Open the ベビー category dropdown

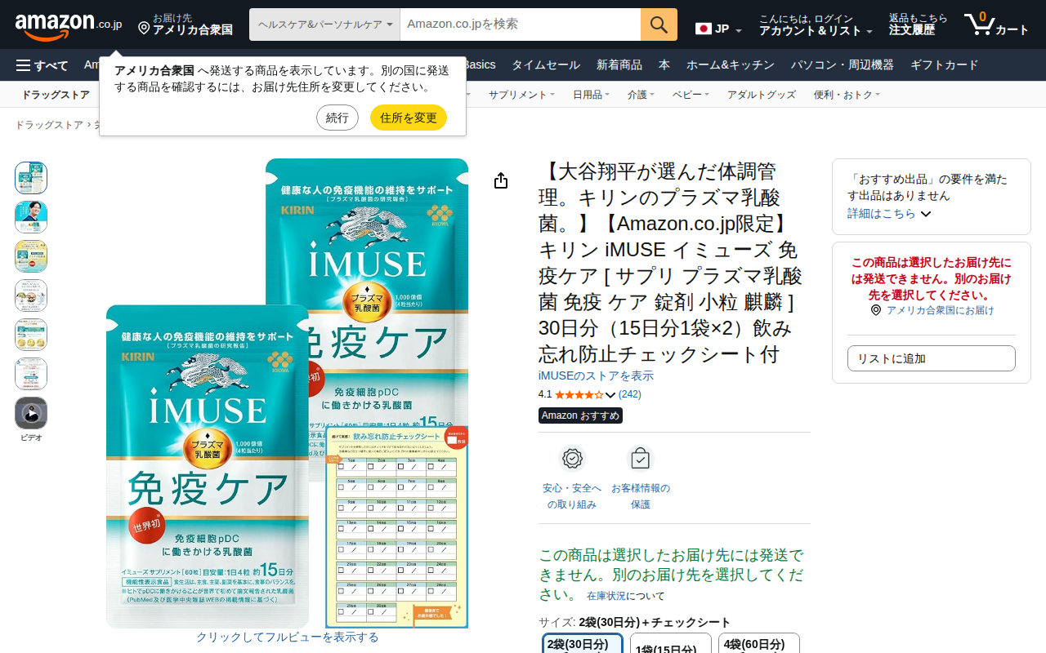[691, 95]
